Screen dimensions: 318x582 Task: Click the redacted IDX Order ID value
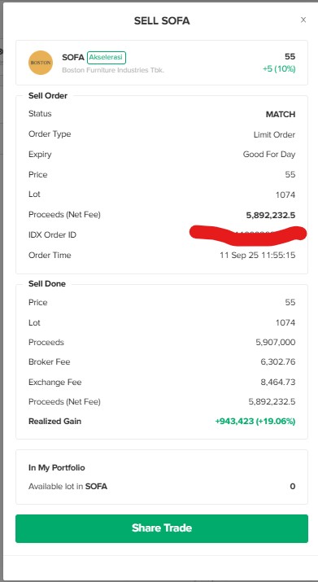pos(248,234)
